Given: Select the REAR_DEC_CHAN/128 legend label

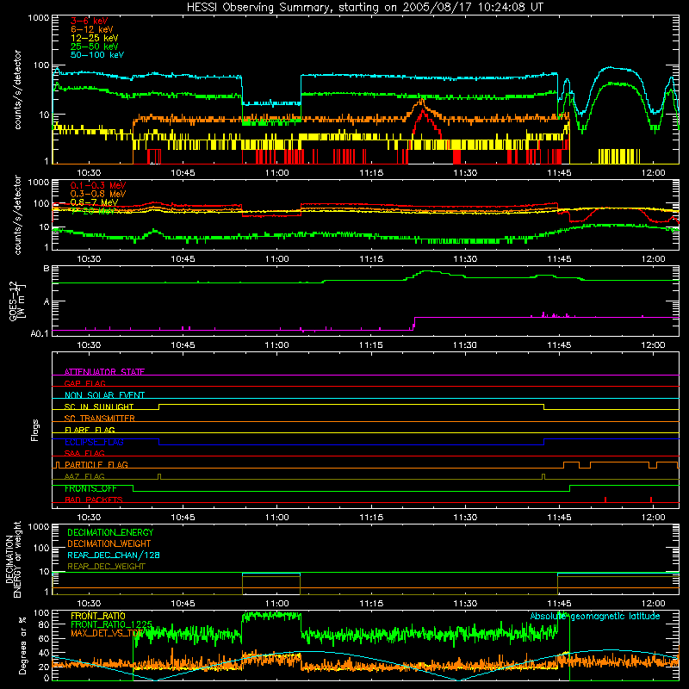Looking at the screenshot, I should point(114,555).
